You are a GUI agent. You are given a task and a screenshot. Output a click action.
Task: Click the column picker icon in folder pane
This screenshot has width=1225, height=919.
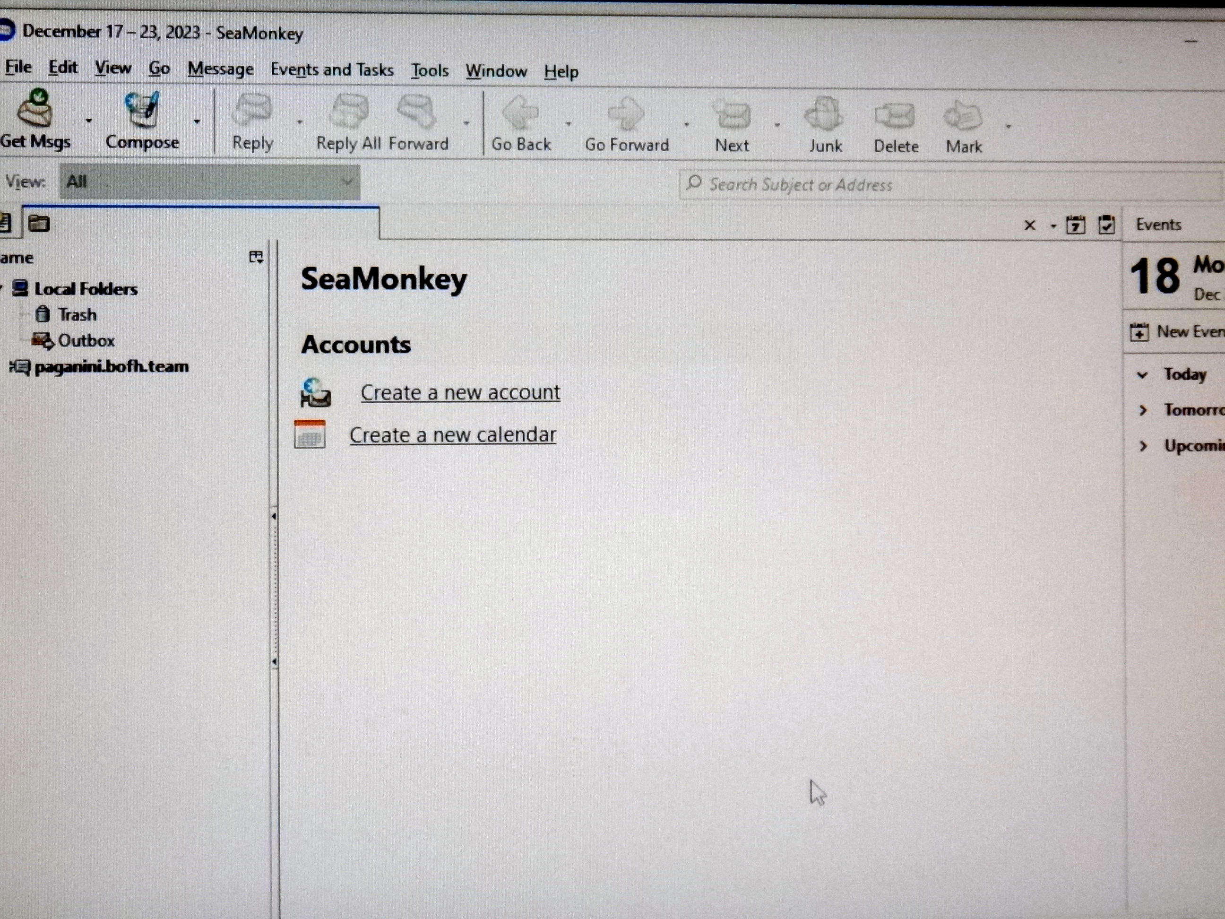256,257
